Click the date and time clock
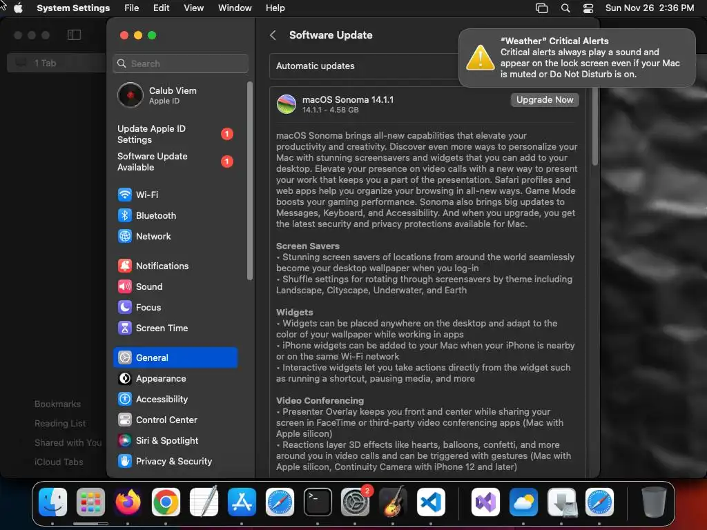The height and width of the screenshot is (530, 707). coord(649,8)
